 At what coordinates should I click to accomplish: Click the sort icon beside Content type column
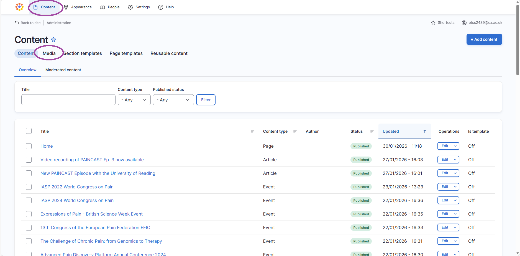[x=295, y=131]
